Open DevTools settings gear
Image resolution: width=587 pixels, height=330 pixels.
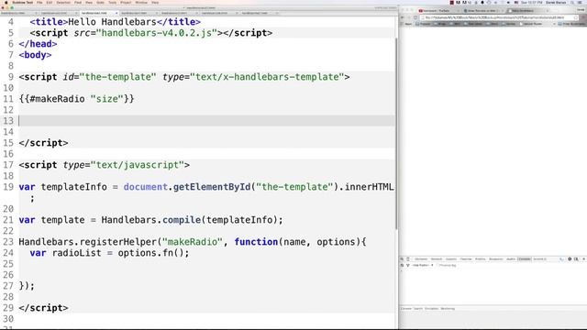coord(570,258)
